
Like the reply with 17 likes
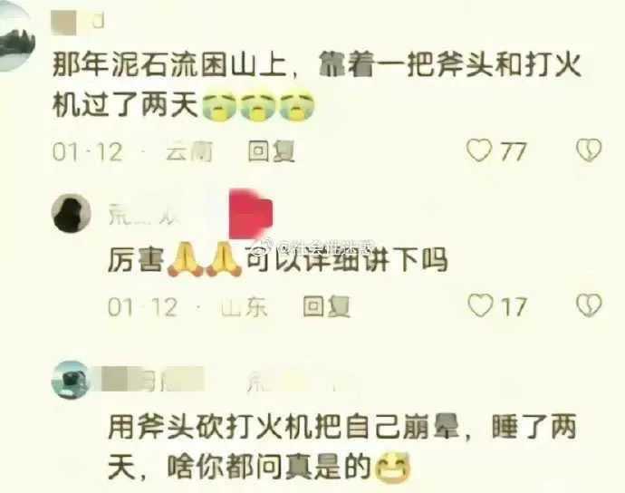pos(480,305)
